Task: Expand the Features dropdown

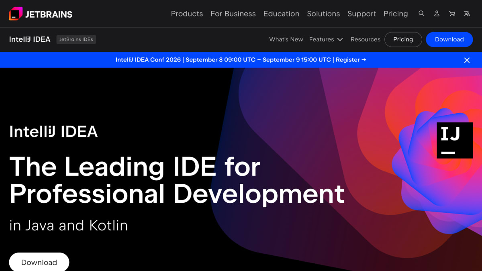Action: pos(326,39)
